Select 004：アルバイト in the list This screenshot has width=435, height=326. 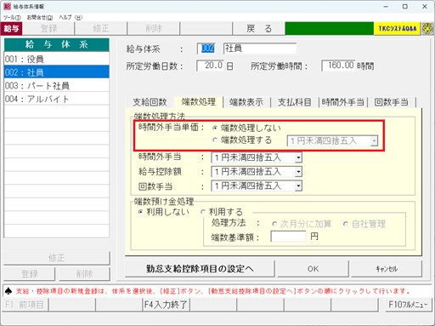pyautogui.click(x=57, y=99)
